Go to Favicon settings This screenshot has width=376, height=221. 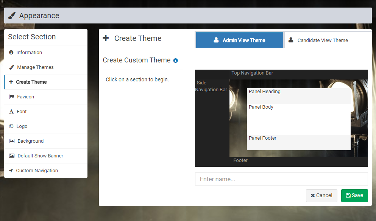(x=46, y=97)
